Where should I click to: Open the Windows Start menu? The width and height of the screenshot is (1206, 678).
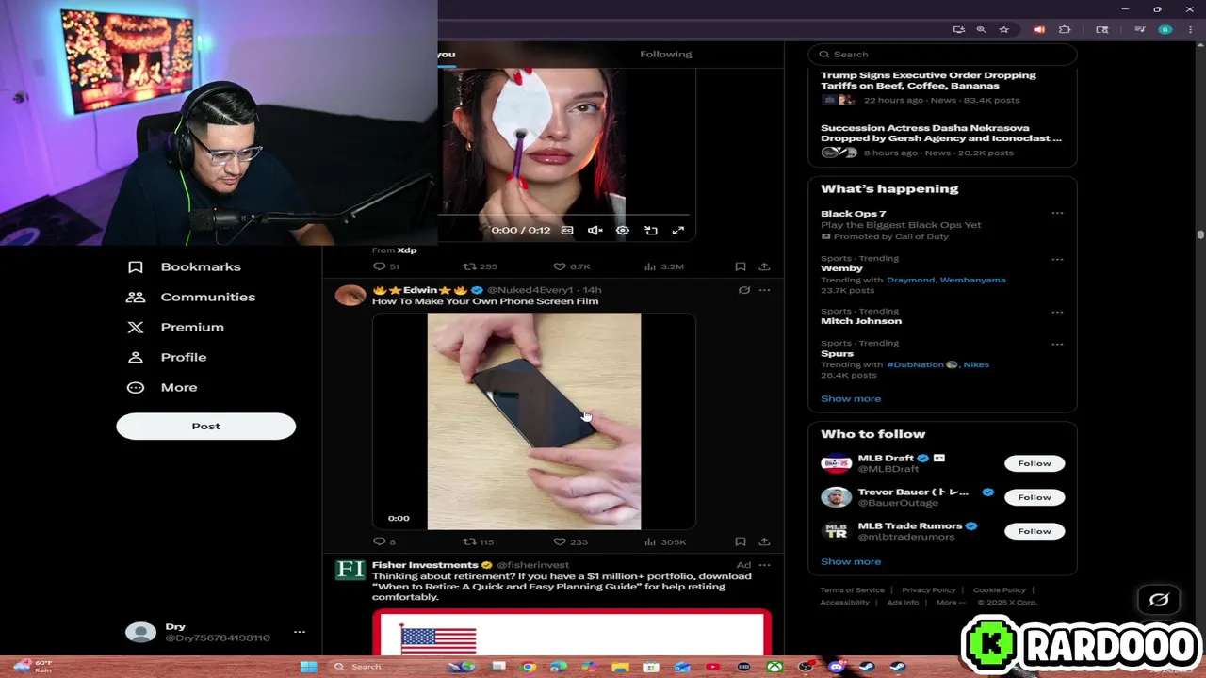pyautogui.click(x=308, y=667)
